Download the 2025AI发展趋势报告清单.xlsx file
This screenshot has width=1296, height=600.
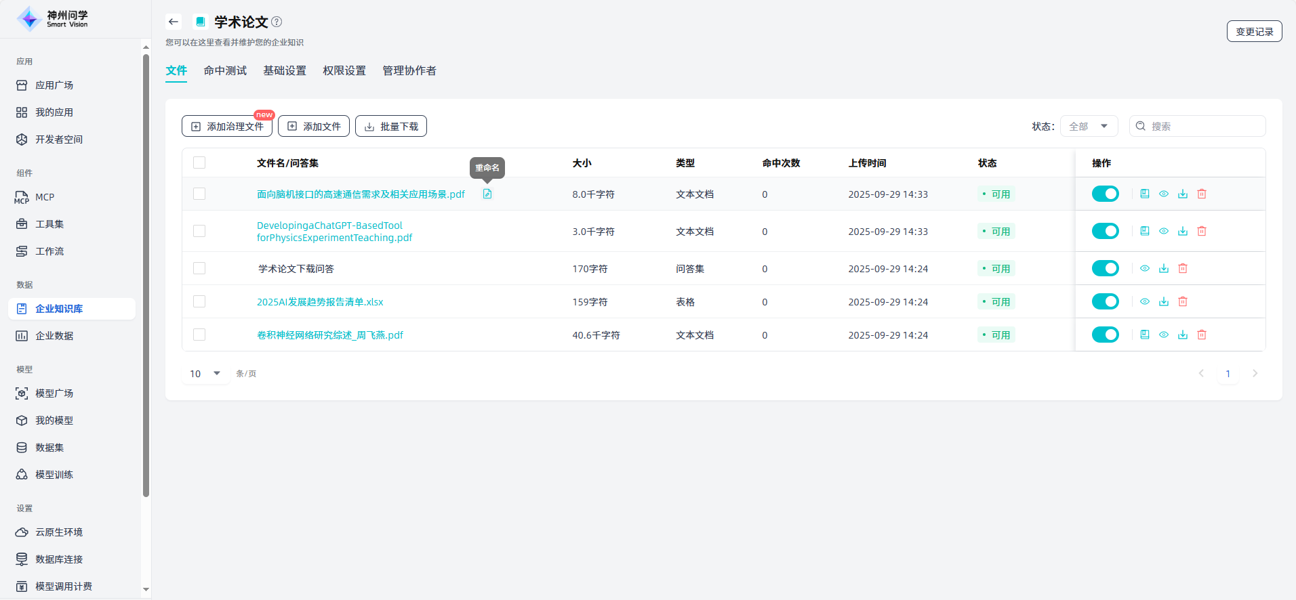[x=1164, y=302]
